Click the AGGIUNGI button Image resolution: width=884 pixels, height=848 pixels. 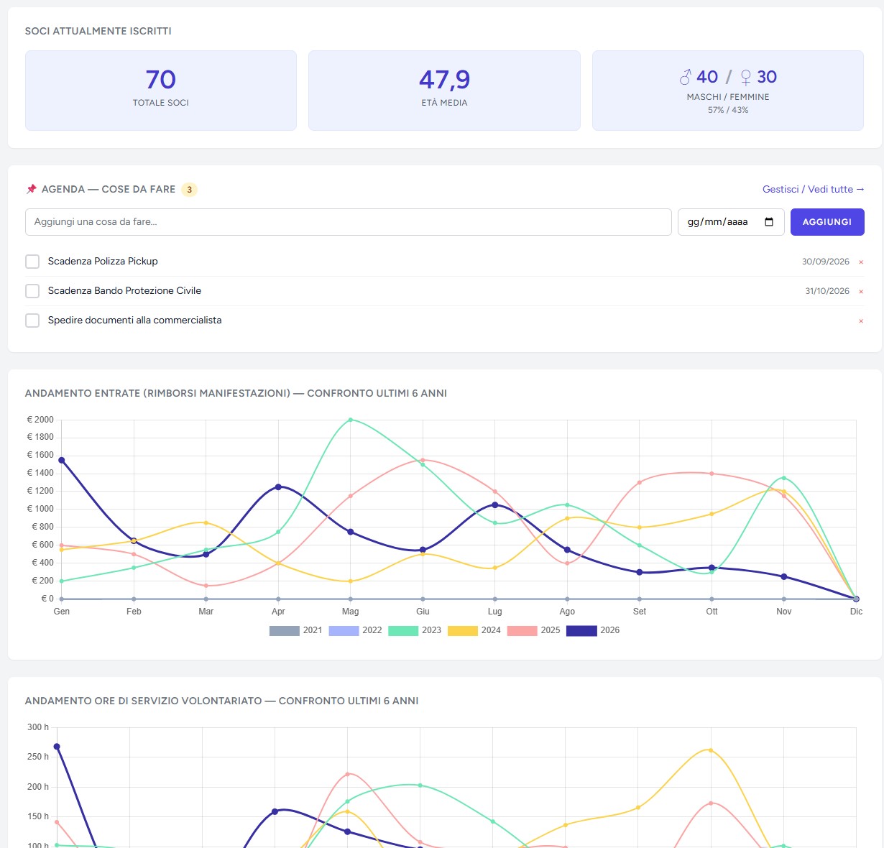(x=827, y=222)
